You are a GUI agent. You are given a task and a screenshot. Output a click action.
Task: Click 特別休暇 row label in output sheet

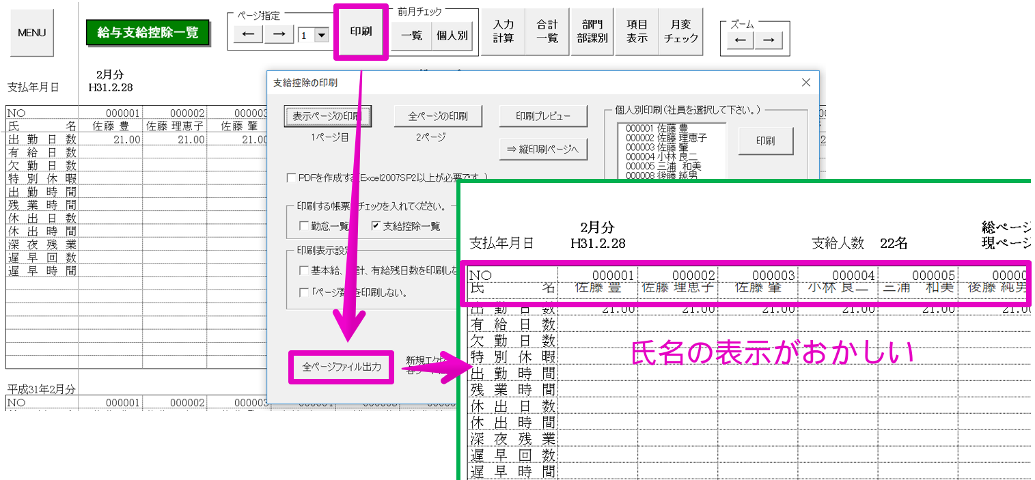[x=512, y=357]
